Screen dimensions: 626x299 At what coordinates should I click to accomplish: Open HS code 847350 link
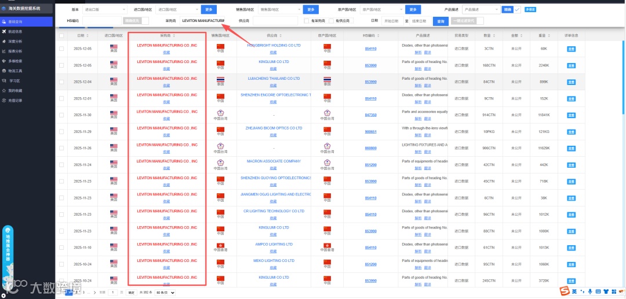pyautogui.click(x=370, y=115)
